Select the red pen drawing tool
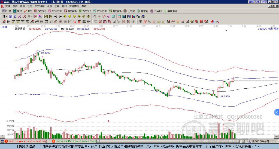This screenshot has width=279, height=149. coord(4,22)
